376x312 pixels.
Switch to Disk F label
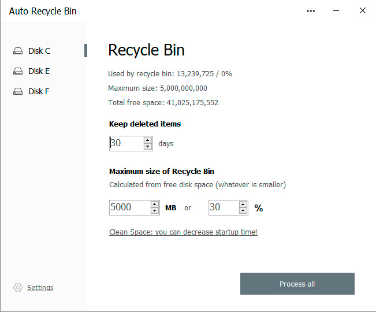pyautogui.click(x=39, y=91)
